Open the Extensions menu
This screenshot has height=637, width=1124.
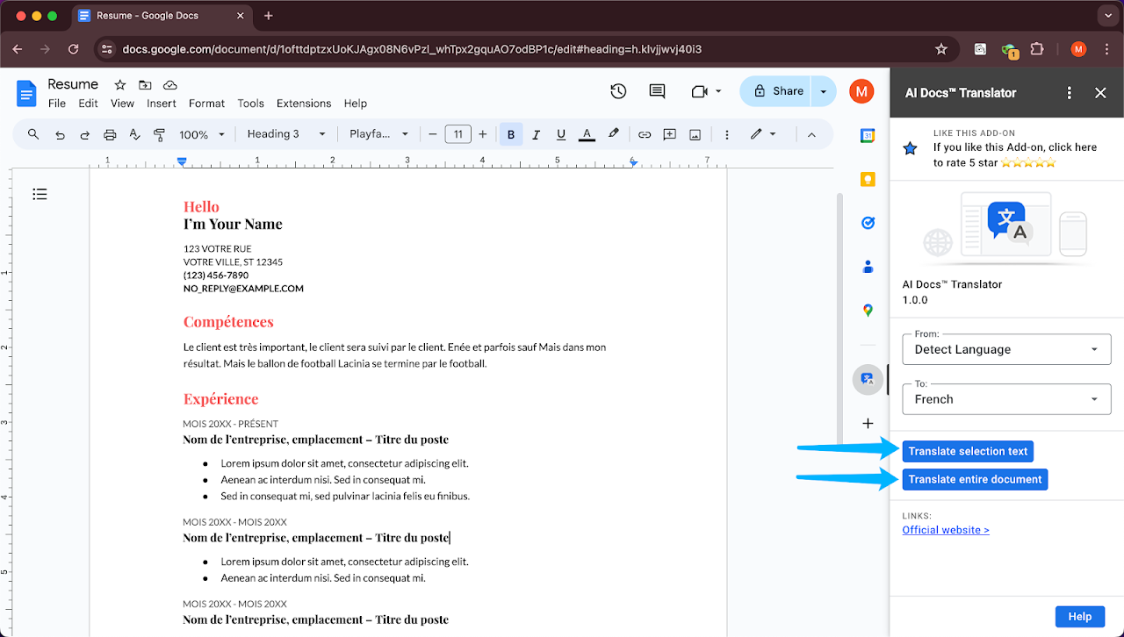pyautogui.click(x=304, y=104)
